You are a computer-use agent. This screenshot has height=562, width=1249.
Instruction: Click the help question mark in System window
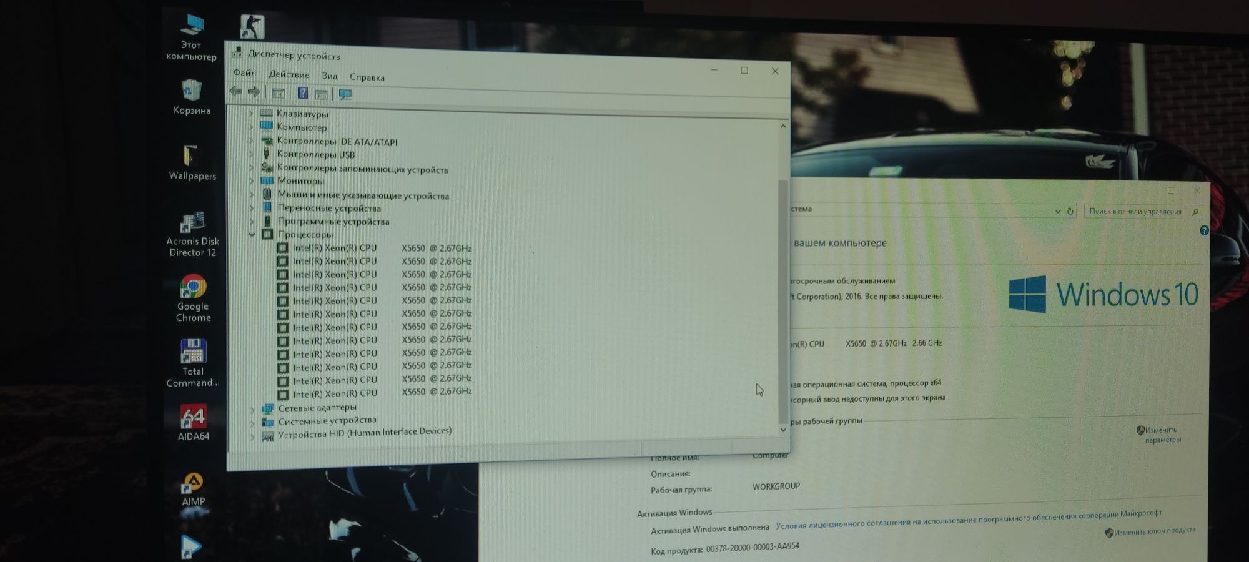[x=1204, y=230]
